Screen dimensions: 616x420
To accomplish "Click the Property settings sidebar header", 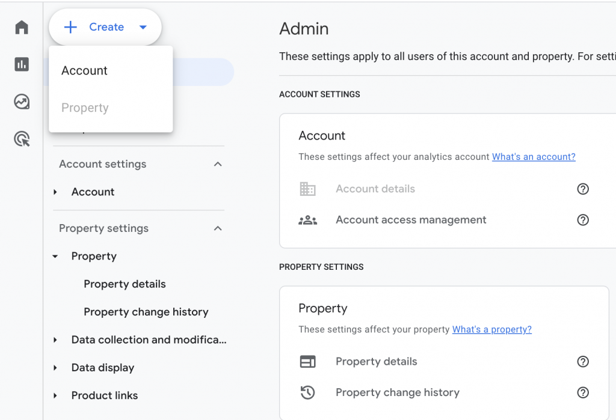I will coord(103,228).
